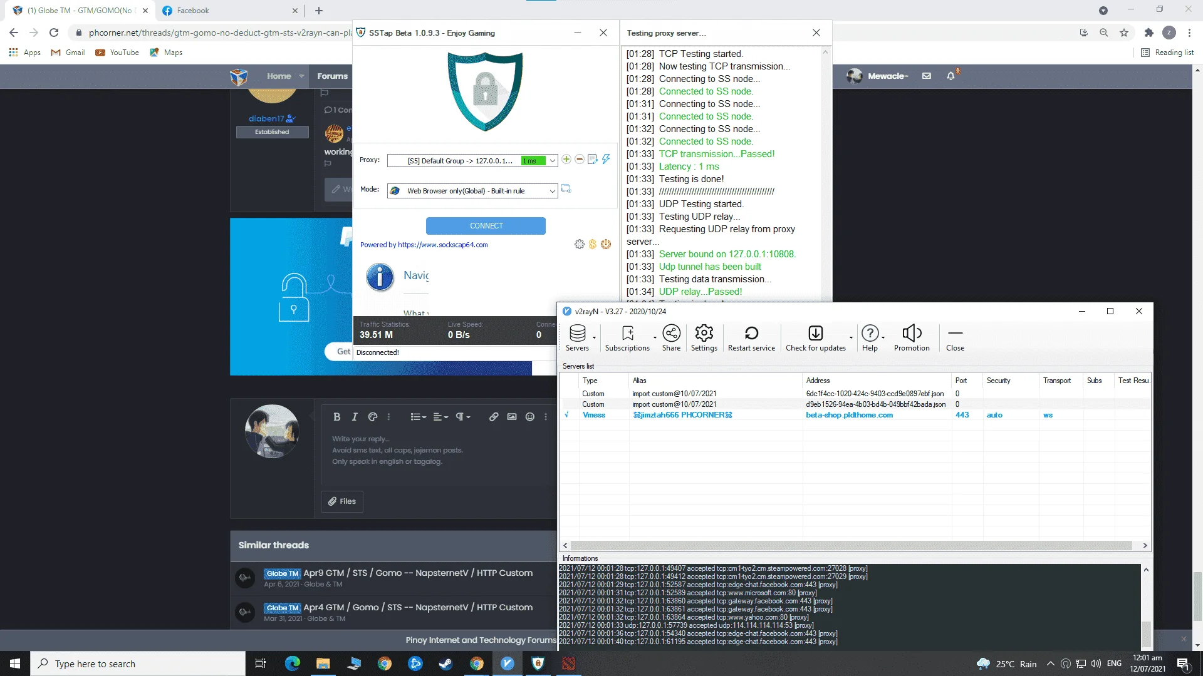The width and height of the screenshot is (1203, 676).
Task: Open SSTap settings gear icon
Action: [580, 244]
